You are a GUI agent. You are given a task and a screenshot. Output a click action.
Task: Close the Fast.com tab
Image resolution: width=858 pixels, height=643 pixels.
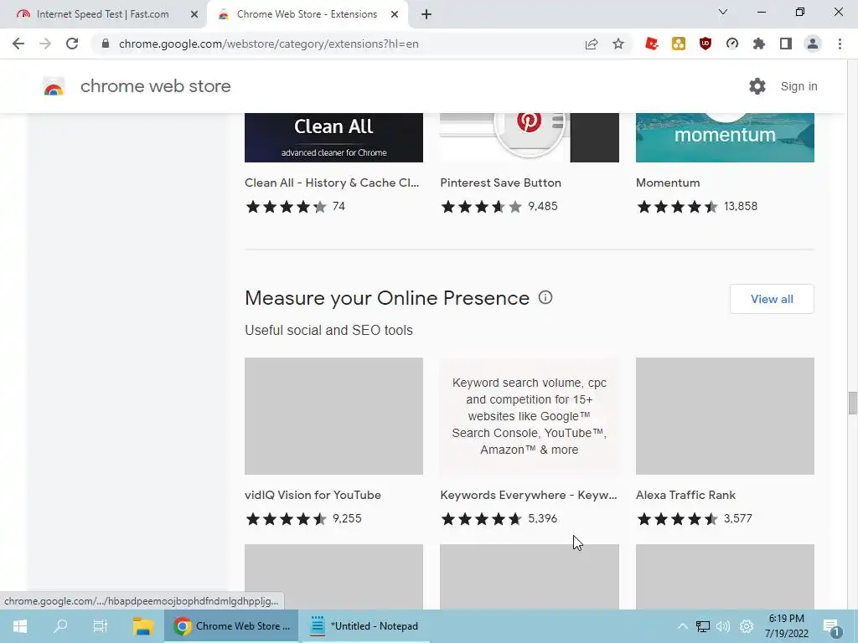pos(194,14)
